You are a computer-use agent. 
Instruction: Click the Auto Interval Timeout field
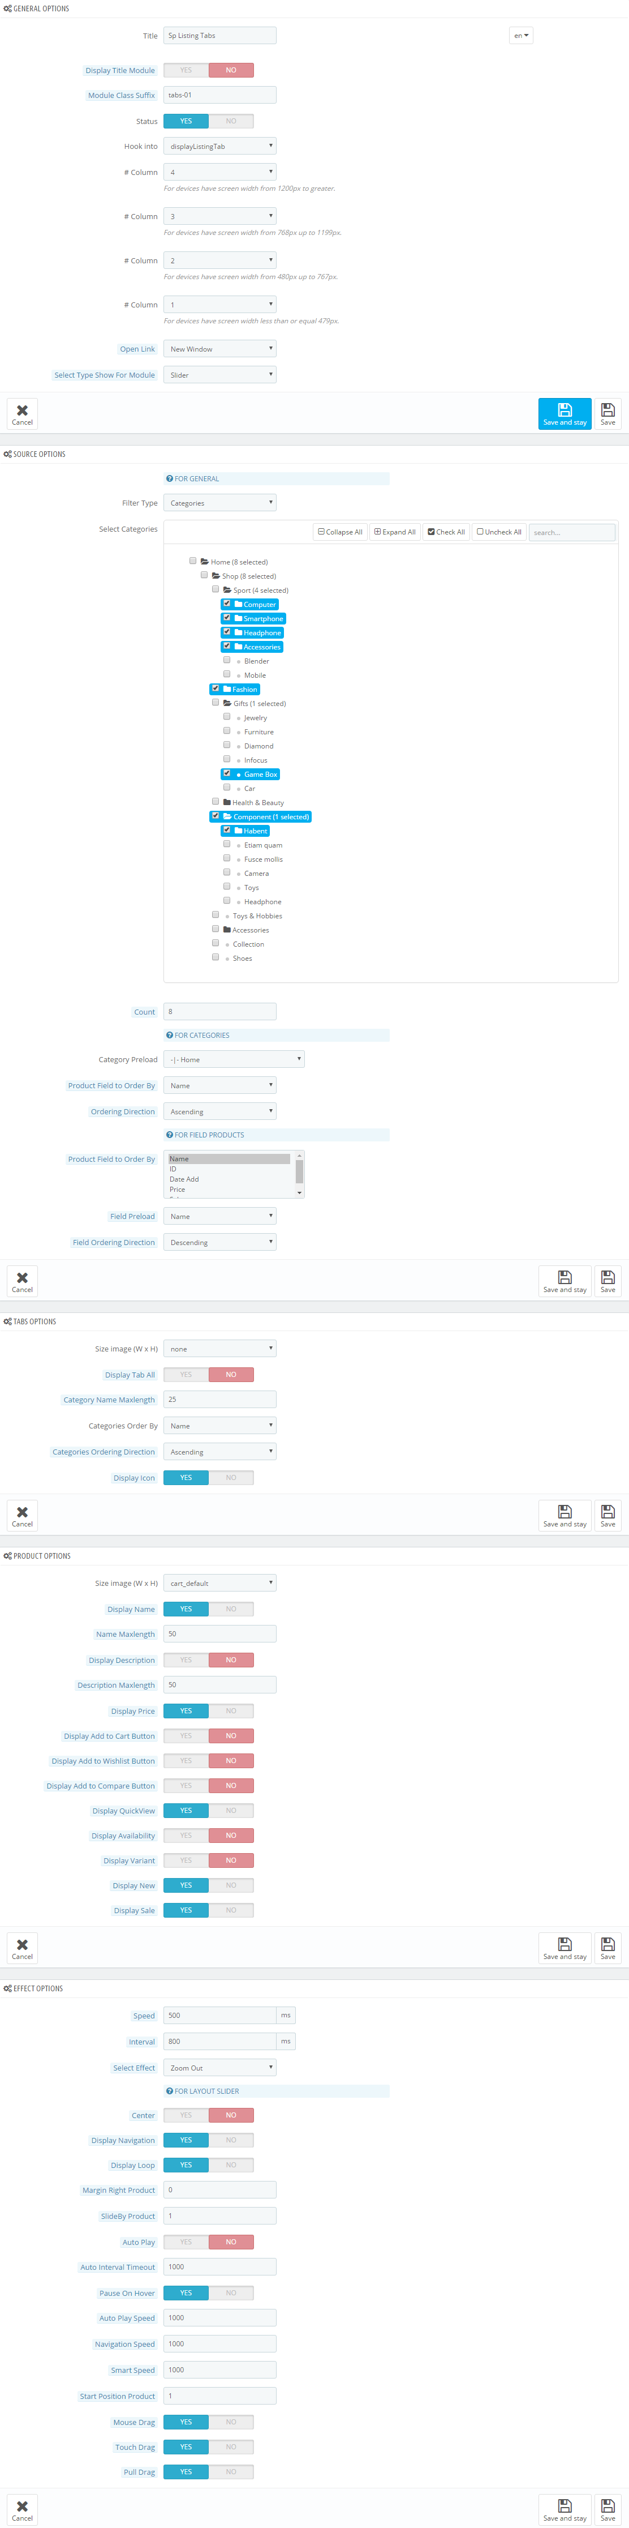pos(219,2267)
